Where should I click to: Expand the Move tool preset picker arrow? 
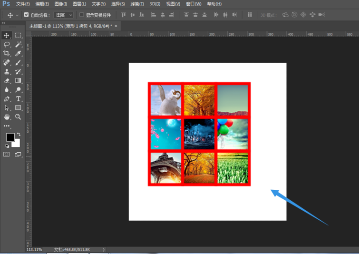pos(18,15)
